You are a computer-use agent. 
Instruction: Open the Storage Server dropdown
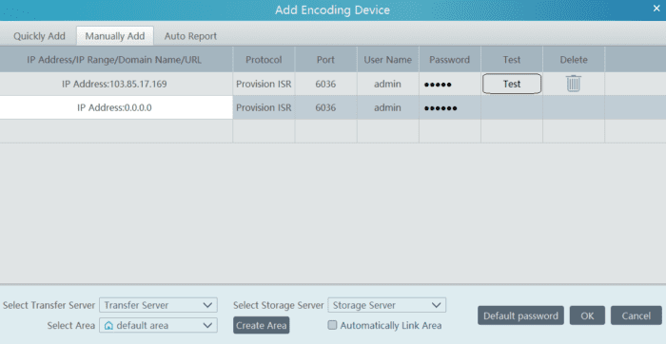coord(387,305)
